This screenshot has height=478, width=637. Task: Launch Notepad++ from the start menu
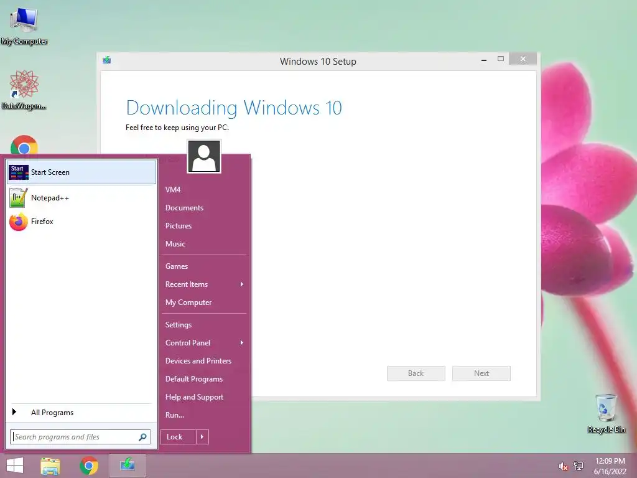click(81, 198)
